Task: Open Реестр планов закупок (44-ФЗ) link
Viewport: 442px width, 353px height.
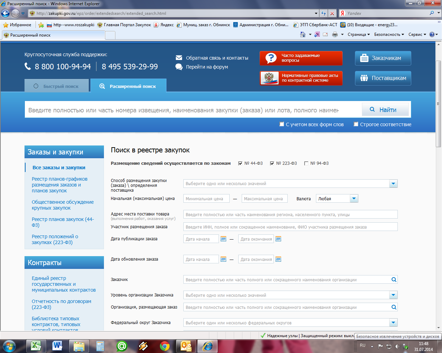Action: coord(63,222)
